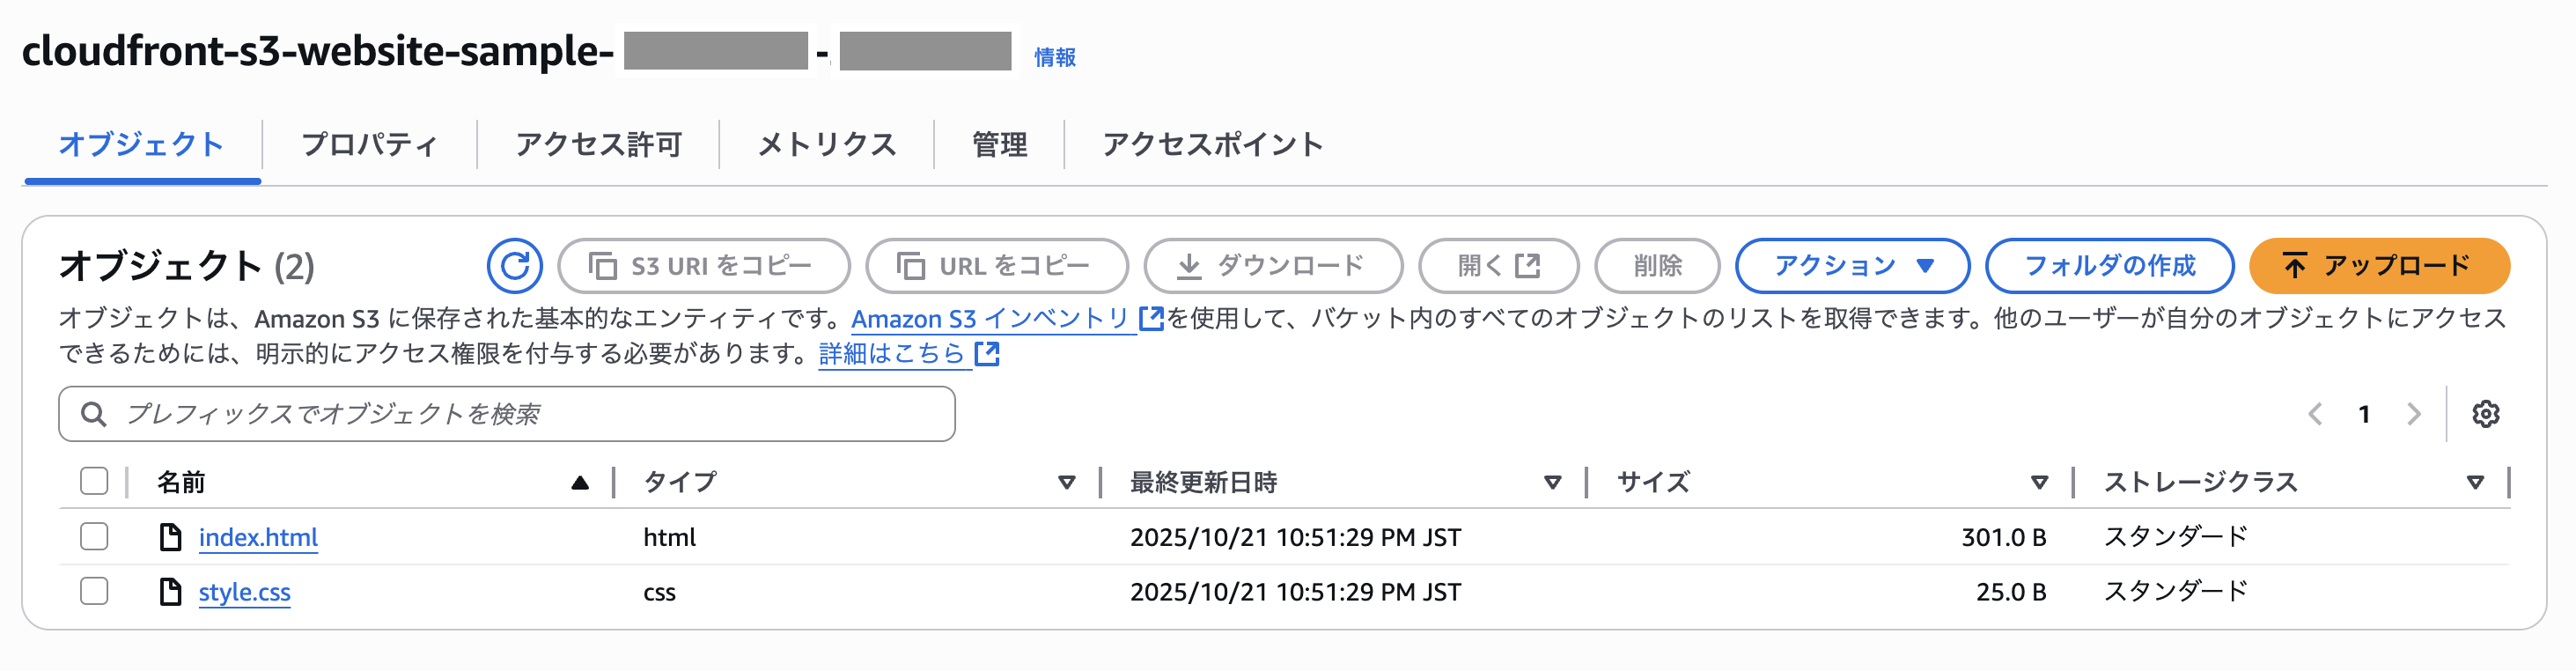This screenshot has width=2576, height=671.
Task: Click the download icon on ダウンロード button
Action: click(x=1189, y=265)
